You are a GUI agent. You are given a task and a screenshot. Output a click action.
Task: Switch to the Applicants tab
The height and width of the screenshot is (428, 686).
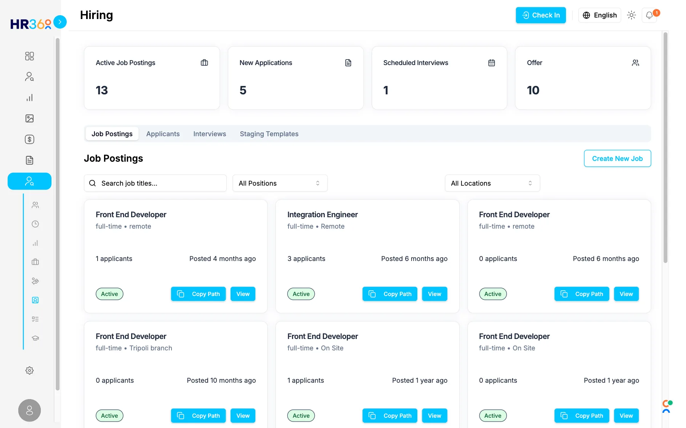click(163, 134)
